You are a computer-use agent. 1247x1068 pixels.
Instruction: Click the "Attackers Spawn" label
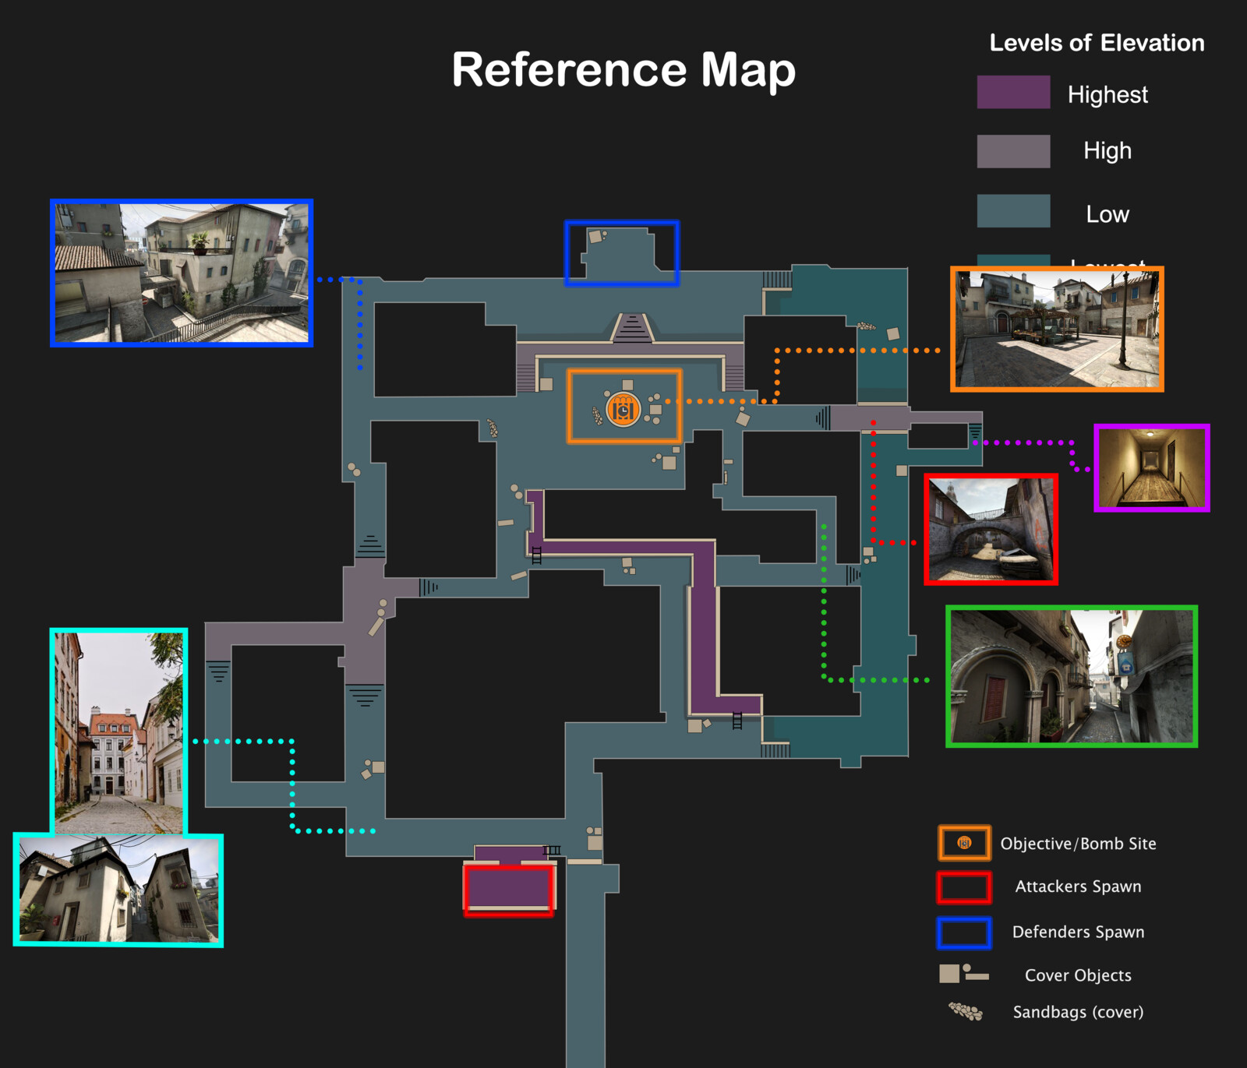pos(1078,886)
